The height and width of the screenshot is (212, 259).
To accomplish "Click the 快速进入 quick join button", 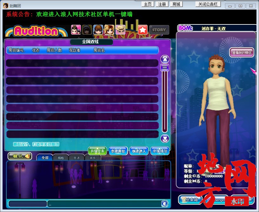I will 139,151.
